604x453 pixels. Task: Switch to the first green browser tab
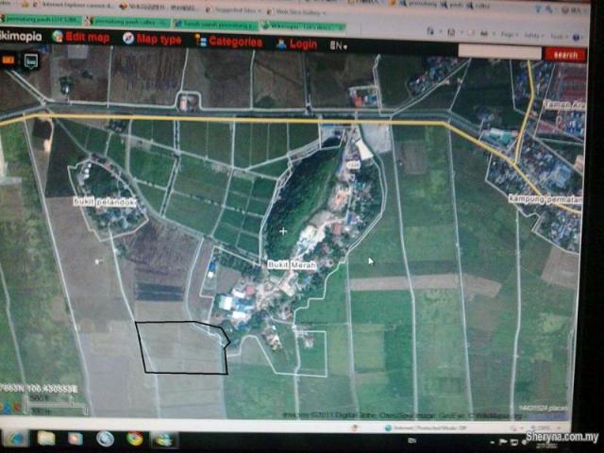(x=42, y=19)
